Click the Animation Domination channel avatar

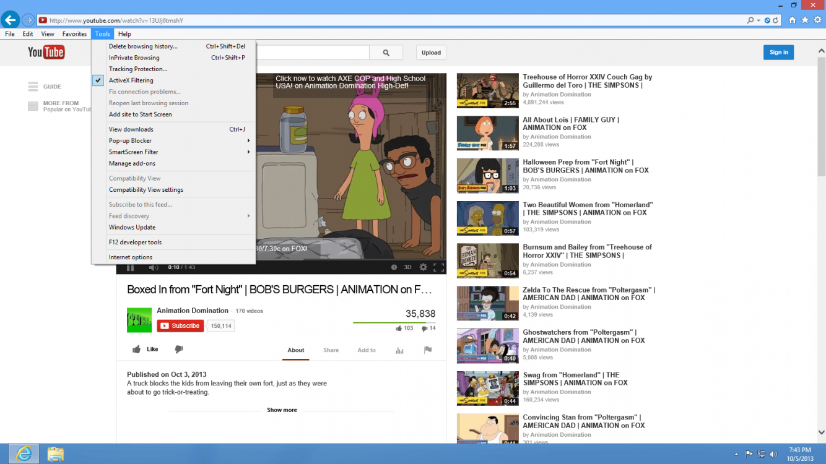coord(139,320)
